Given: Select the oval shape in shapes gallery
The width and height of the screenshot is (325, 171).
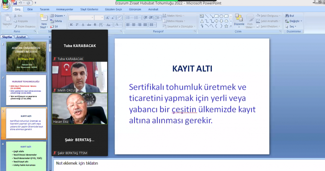Looking at the screenshot, I should click(222, 16).
